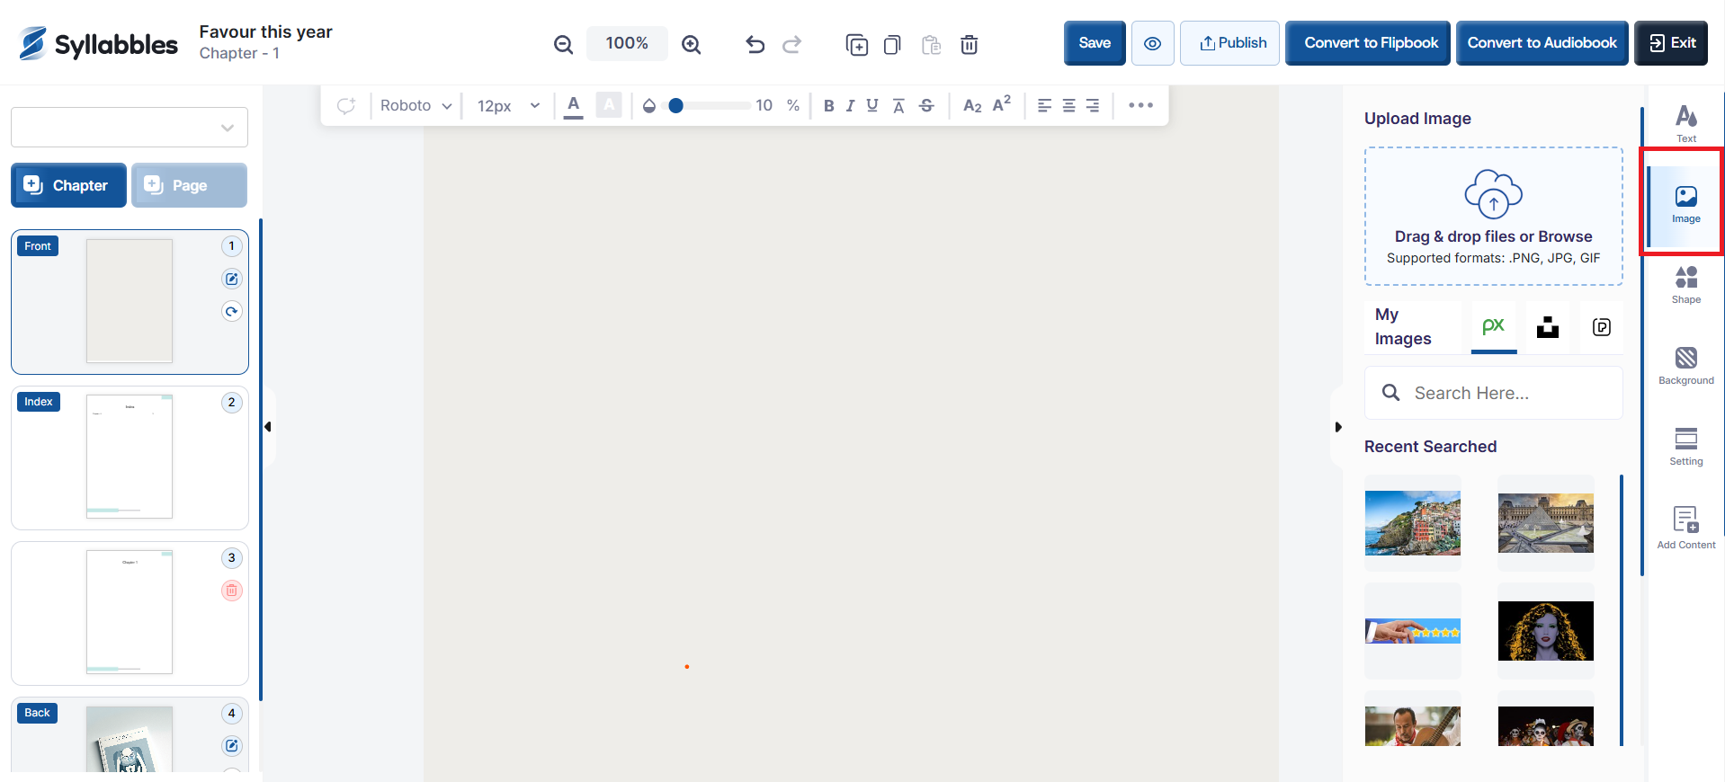The width and height of the screenshot is (1725, 782).
Task: Click the zoom out magnifier icon
Action: click(563, 44)
